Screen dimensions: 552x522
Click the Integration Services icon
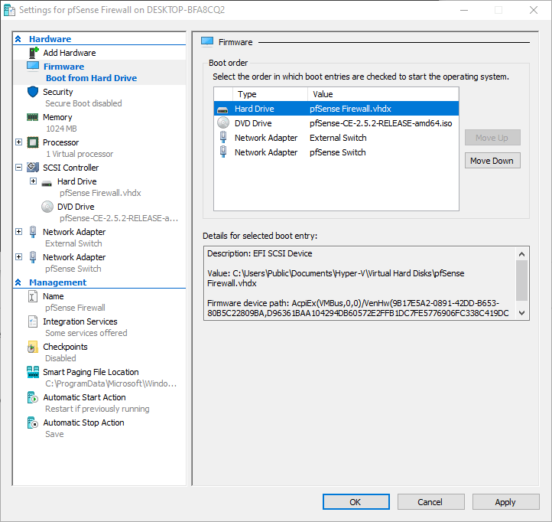click(x=32, y=321)
